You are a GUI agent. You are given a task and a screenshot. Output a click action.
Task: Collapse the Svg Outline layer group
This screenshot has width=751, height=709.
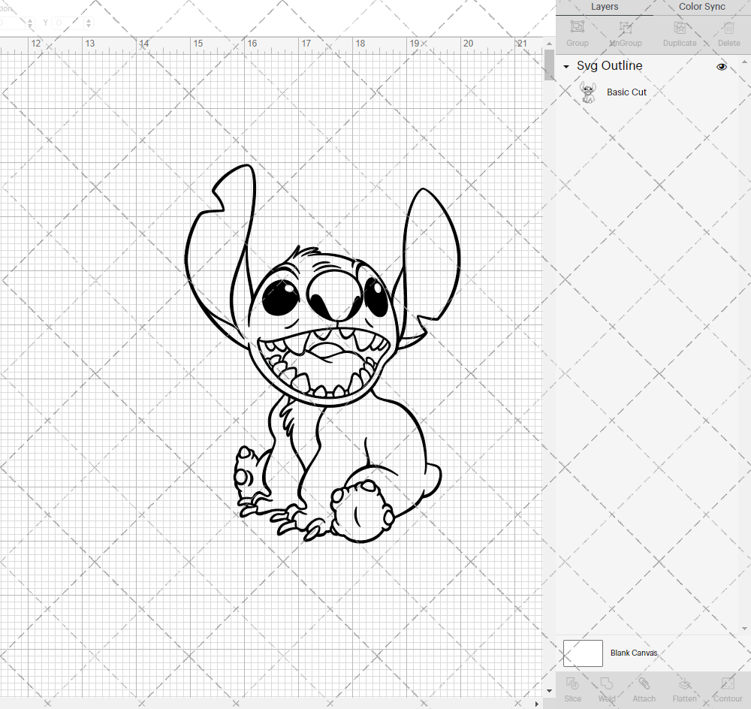tap(566, 67)
